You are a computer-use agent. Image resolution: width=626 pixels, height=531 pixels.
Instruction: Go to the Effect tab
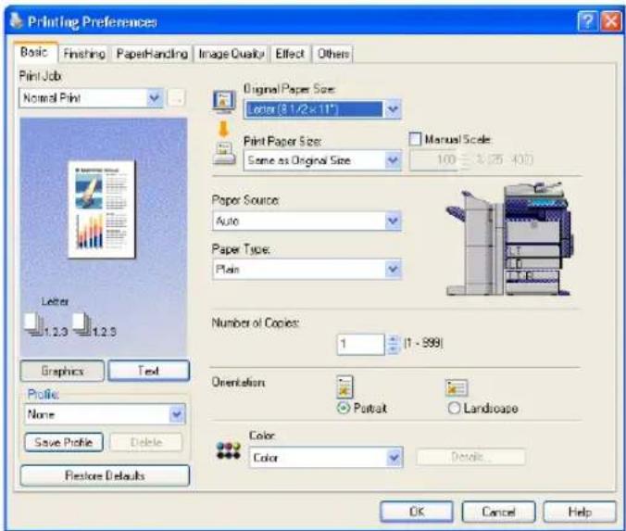pos(290,54)
